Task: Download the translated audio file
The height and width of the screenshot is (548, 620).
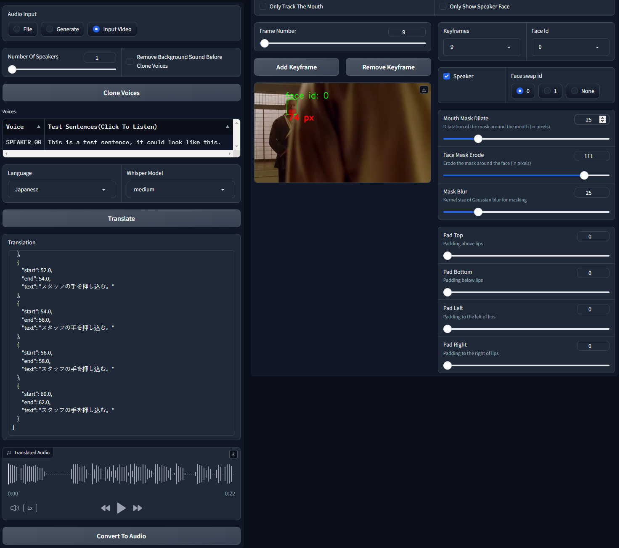Action: 233,454
